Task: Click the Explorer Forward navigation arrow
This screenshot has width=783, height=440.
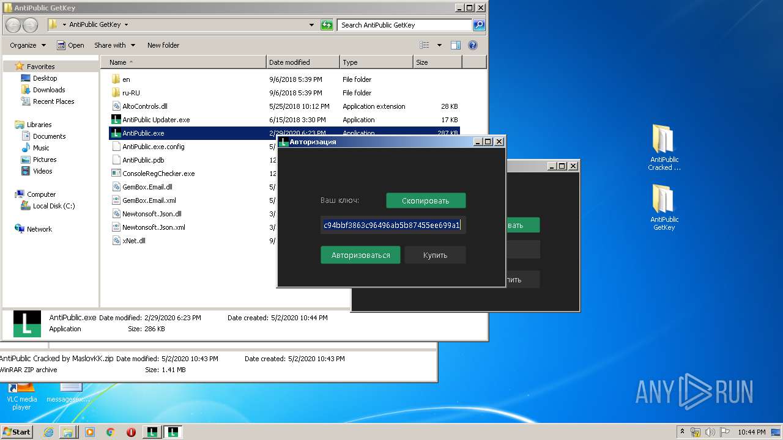Action: click(30, 25)
